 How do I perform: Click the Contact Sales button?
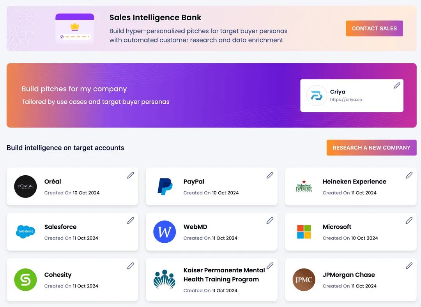374,28
